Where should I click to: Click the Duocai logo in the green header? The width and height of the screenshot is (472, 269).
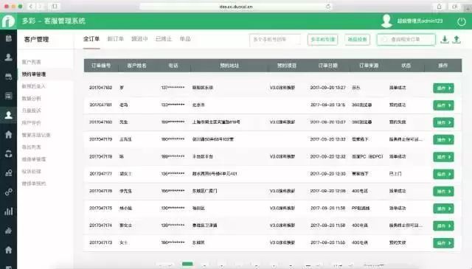pos(8,21)
